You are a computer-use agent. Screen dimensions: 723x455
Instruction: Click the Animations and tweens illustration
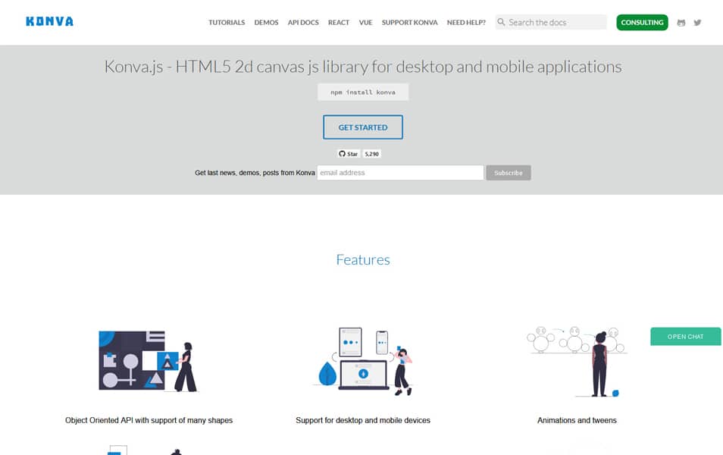(x=577, y=361)
